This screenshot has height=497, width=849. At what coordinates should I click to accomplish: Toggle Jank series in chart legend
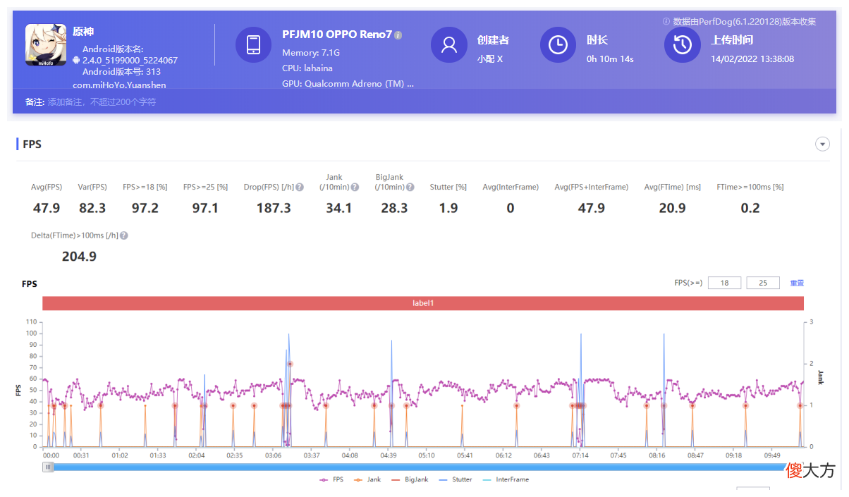(x=367, y=479)
